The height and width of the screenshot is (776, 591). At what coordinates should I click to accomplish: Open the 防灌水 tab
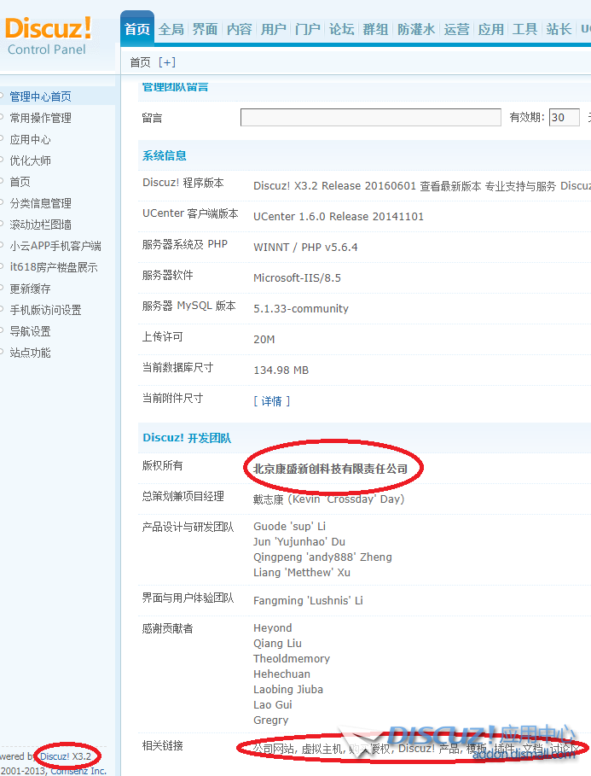click(416, 29)
